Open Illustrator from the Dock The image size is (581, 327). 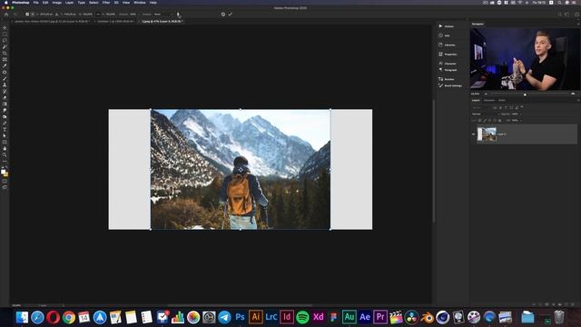click(x=256, y=317)
